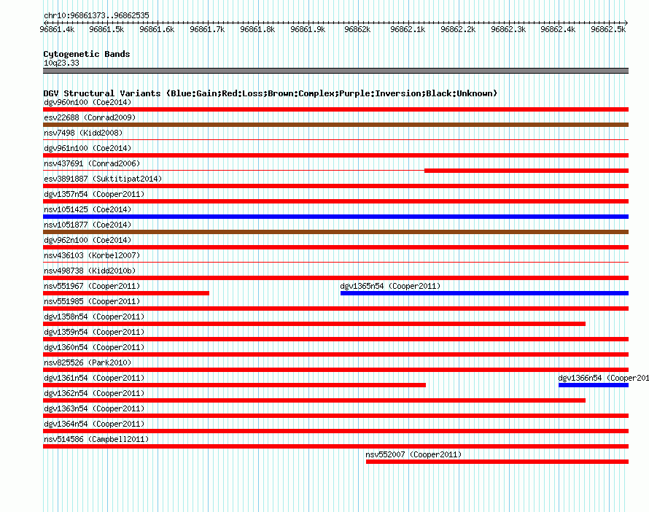The width and height of the screenshot is (649, 512).
Task: Click the red bar of dgv1358n54
Action: pos(314,324)
